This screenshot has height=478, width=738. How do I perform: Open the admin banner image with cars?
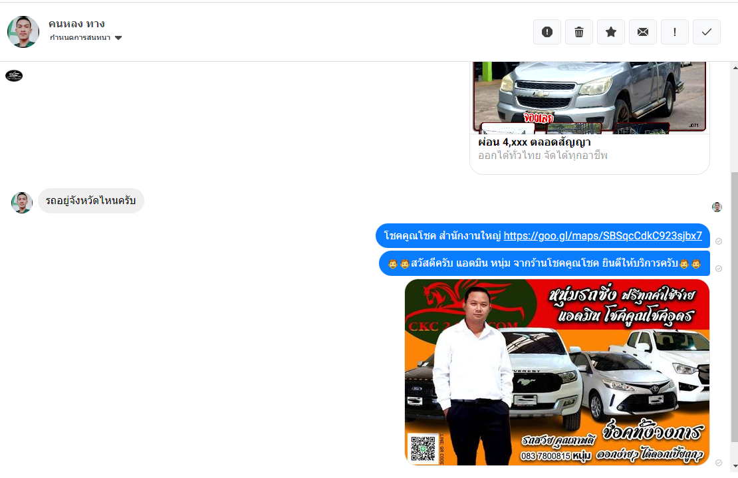[x=557, y=372]
